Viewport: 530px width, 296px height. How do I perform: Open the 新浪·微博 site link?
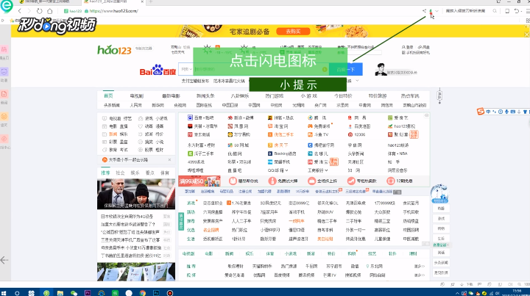[x=240, y=118]
